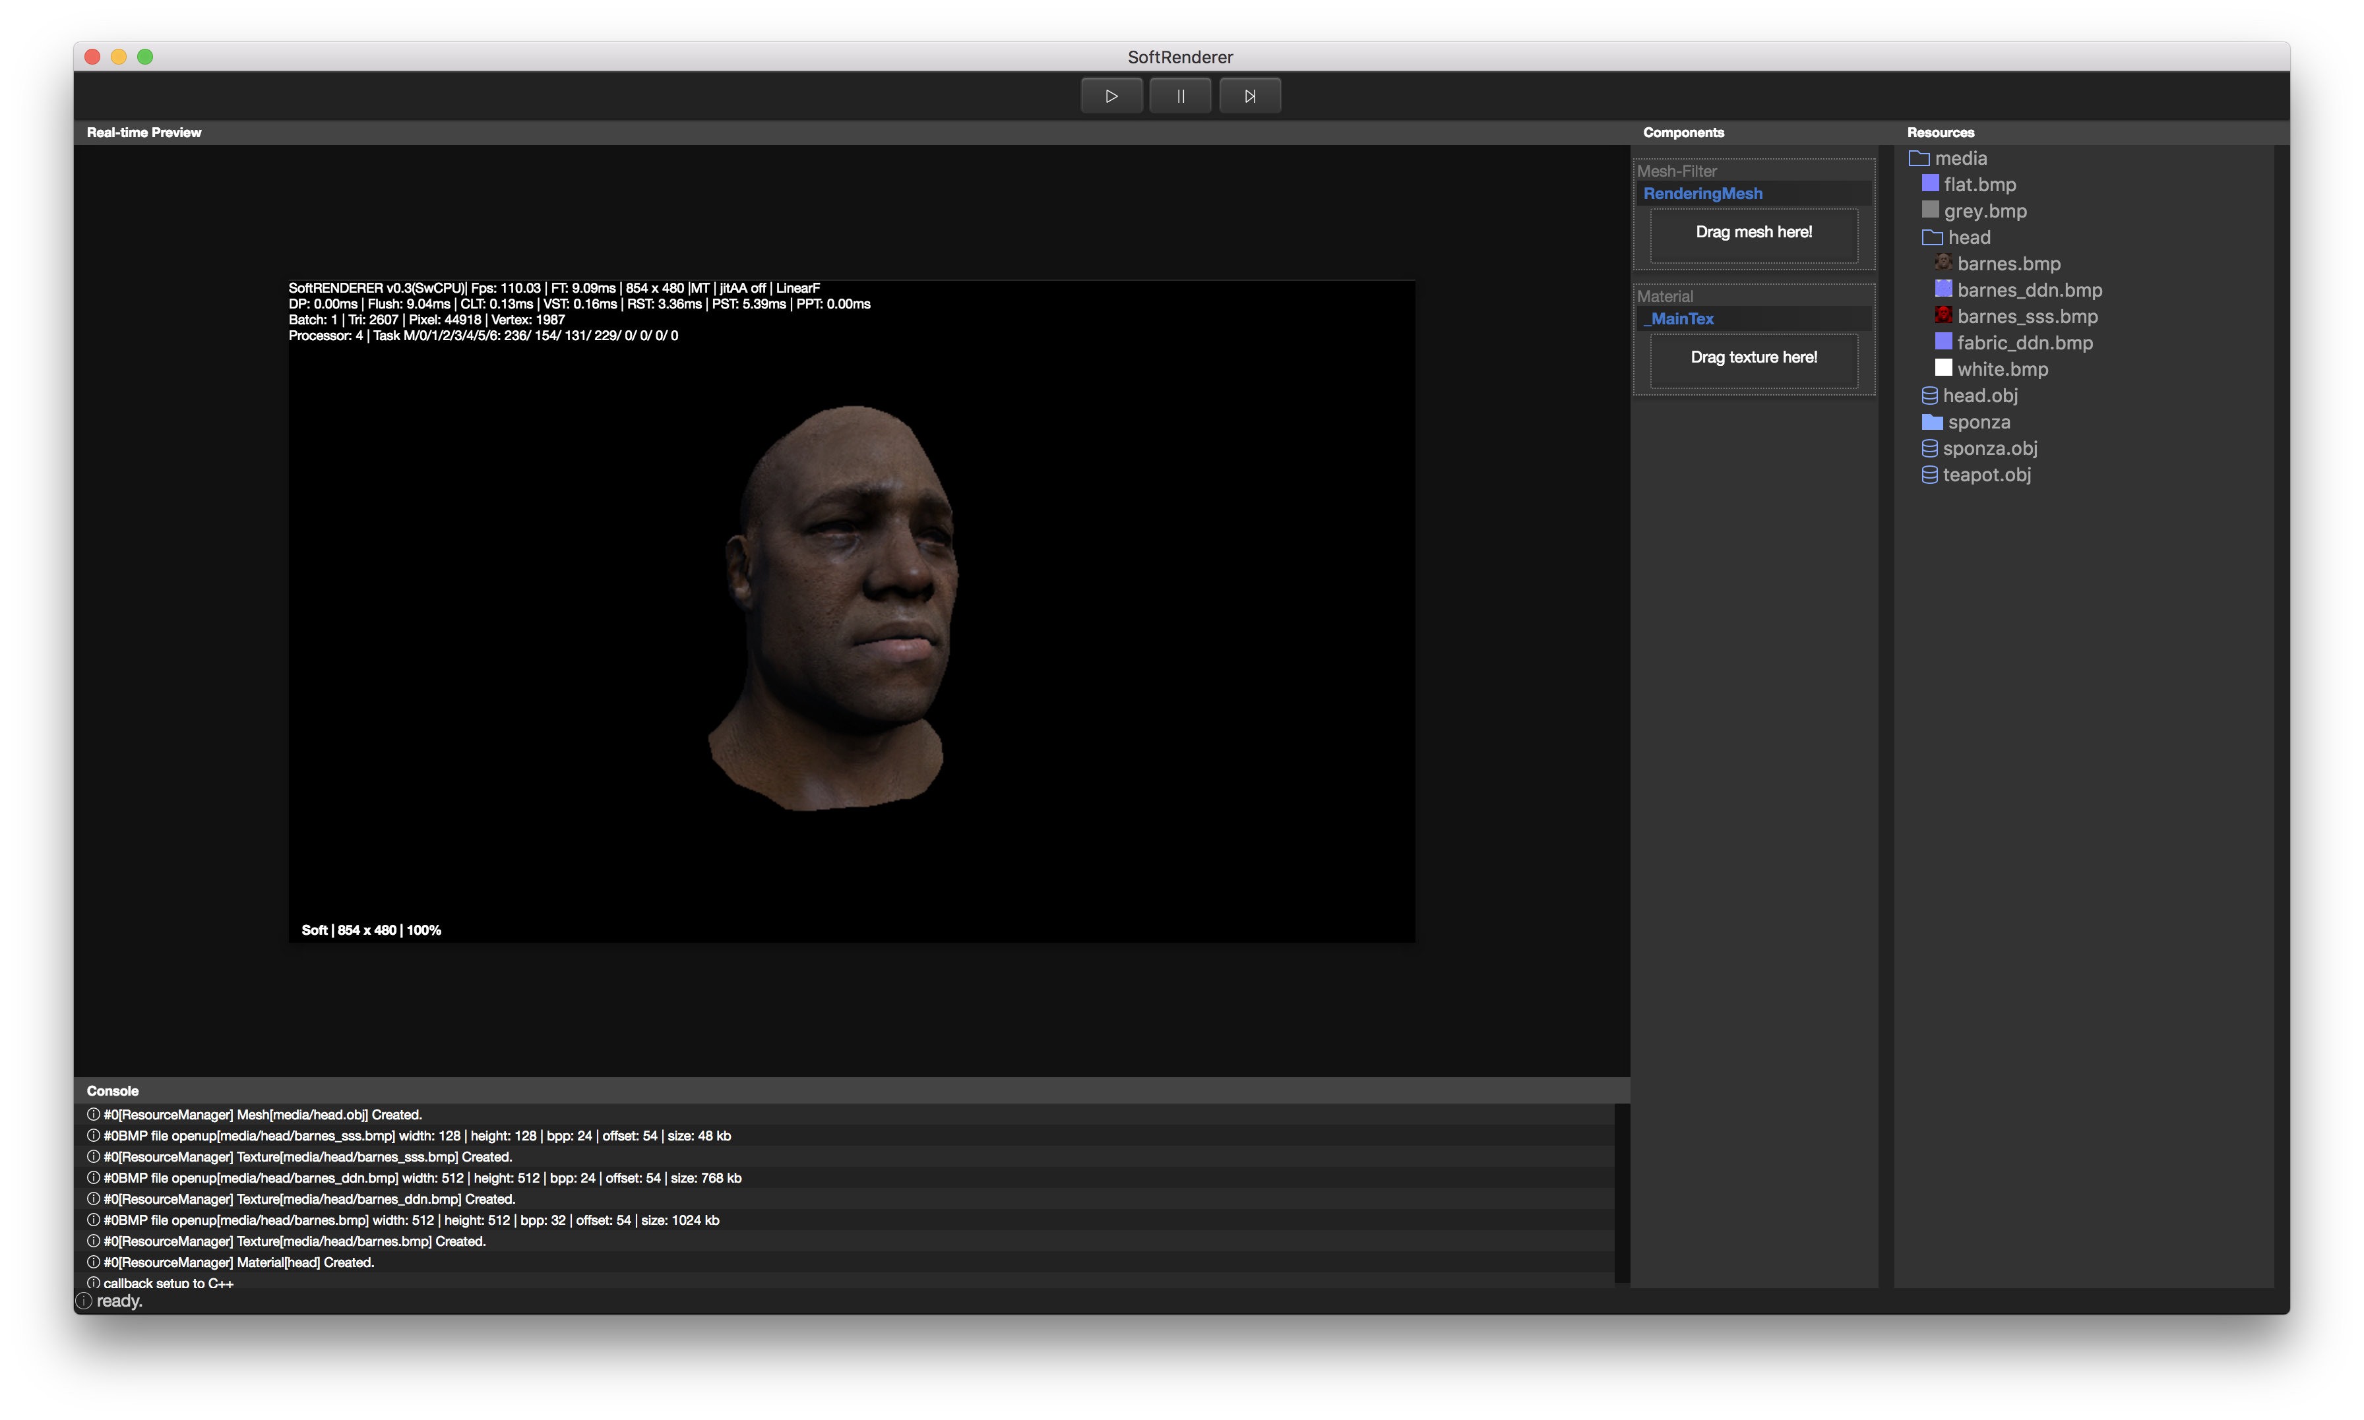Screen dimensions: 2364x1420
Task: Select barnes_ddn.bmp in the resource tree
Action: (x=2029, y=290)
